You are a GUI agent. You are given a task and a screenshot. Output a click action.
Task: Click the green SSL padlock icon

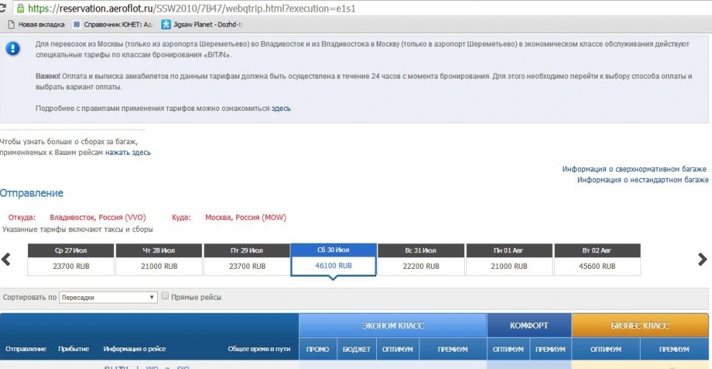(20, 9)
